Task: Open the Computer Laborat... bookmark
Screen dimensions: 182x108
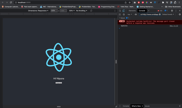Action: click(x=10, y=7)
